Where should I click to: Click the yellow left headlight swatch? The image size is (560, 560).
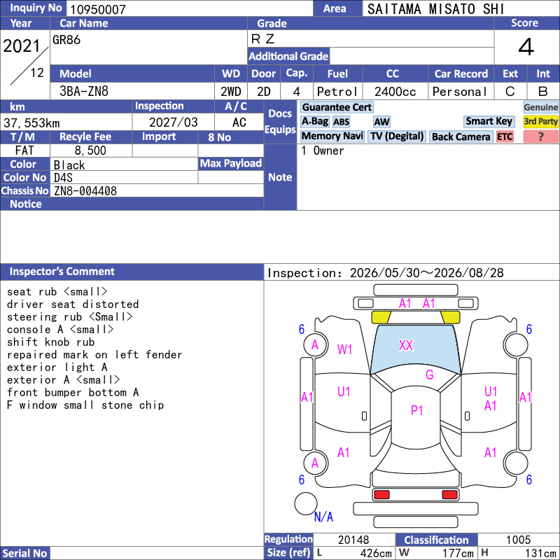(381, 317)
